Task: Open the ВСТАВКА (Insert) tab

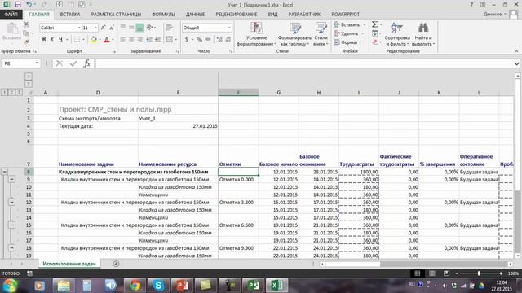Action: (x=70, y=15)
